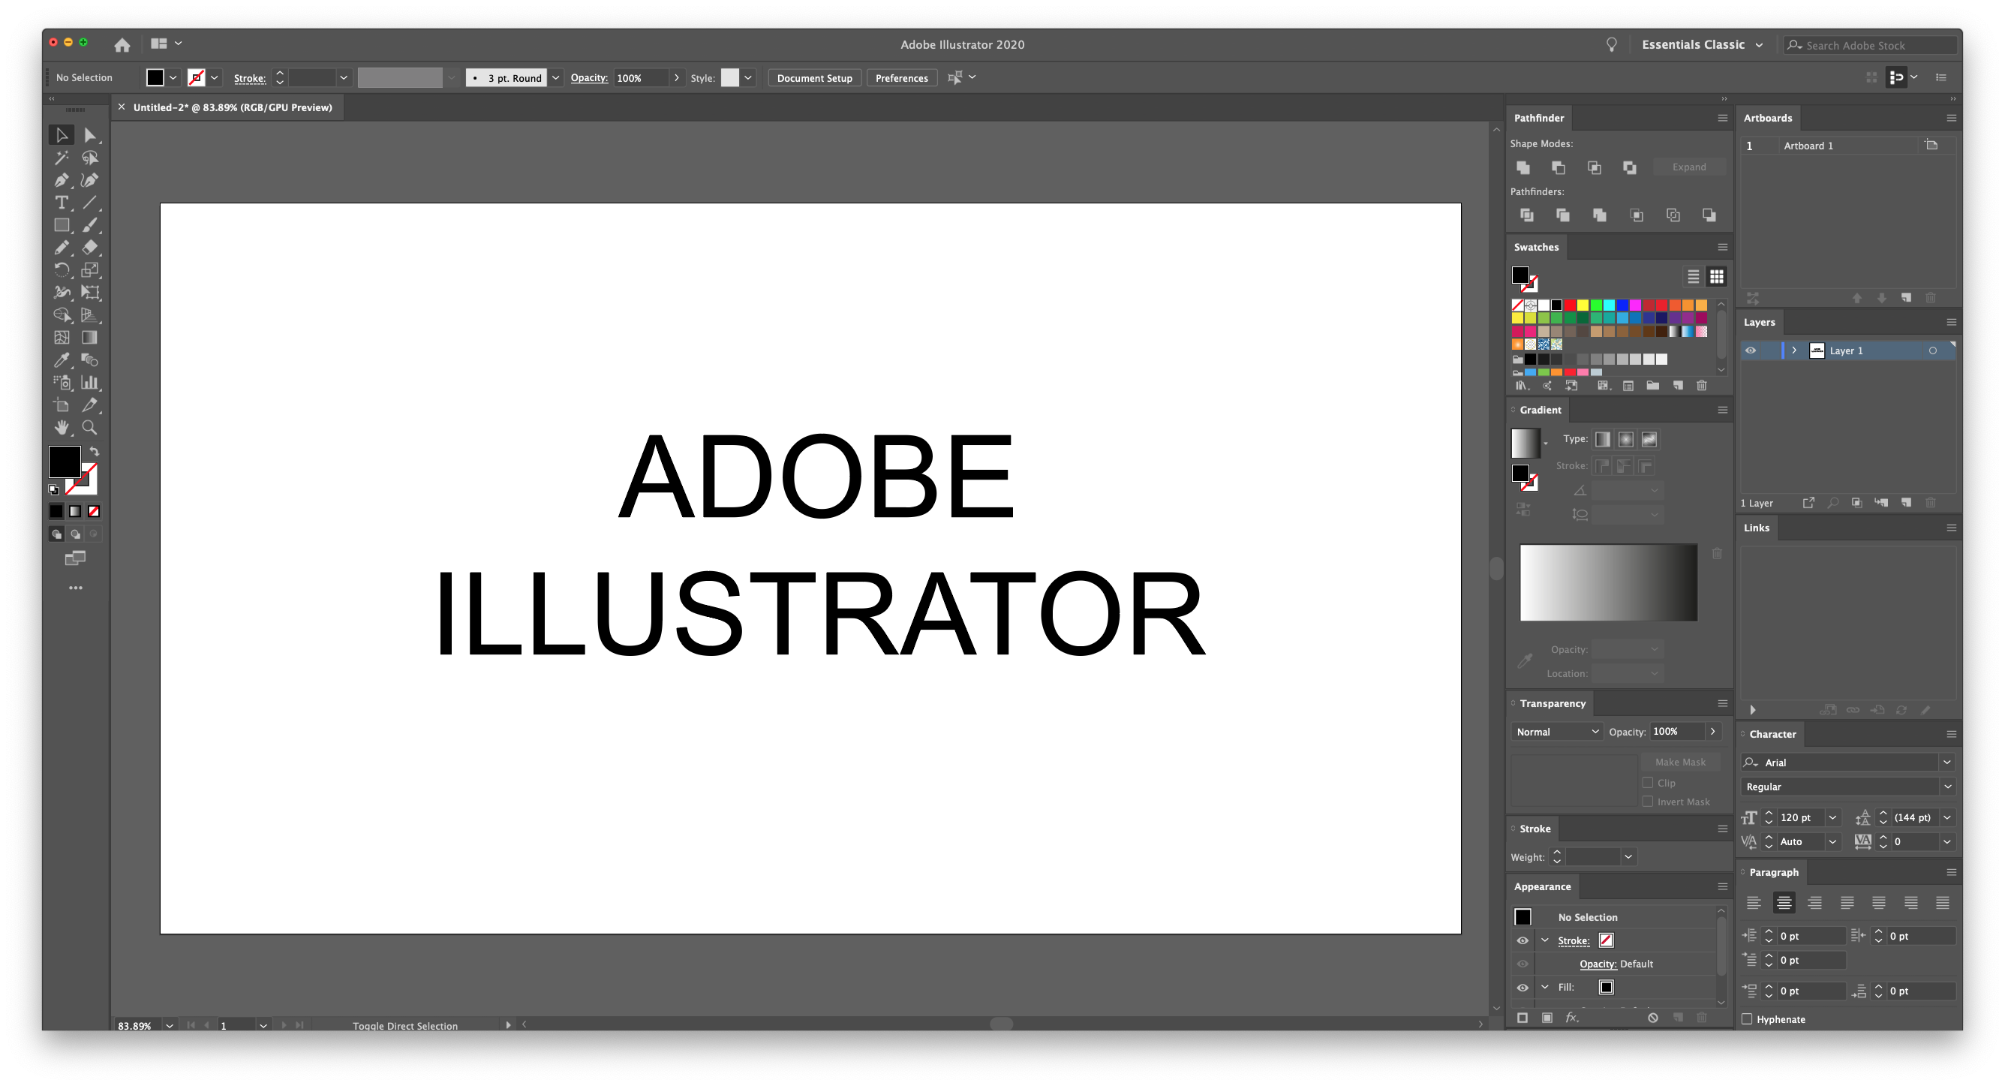
Task: Open the Essentials Classic workspace dropdown
Action: [1703, 45]
